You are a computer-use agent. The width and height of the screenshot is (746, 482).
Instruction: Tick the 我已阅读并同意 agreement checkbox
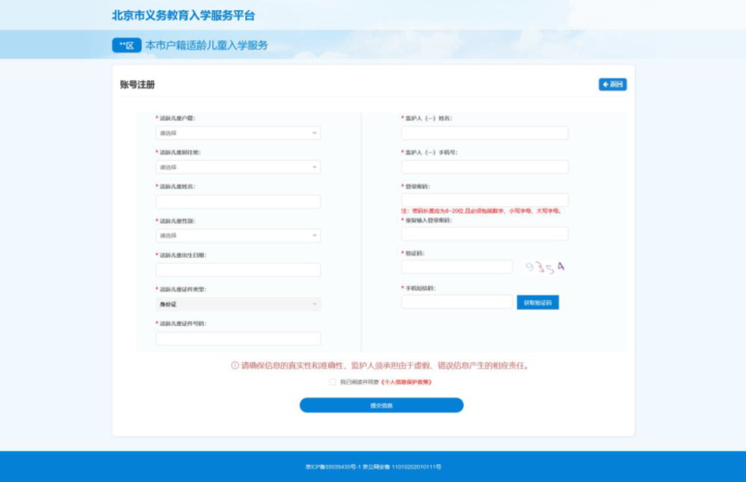pos(333,381)
